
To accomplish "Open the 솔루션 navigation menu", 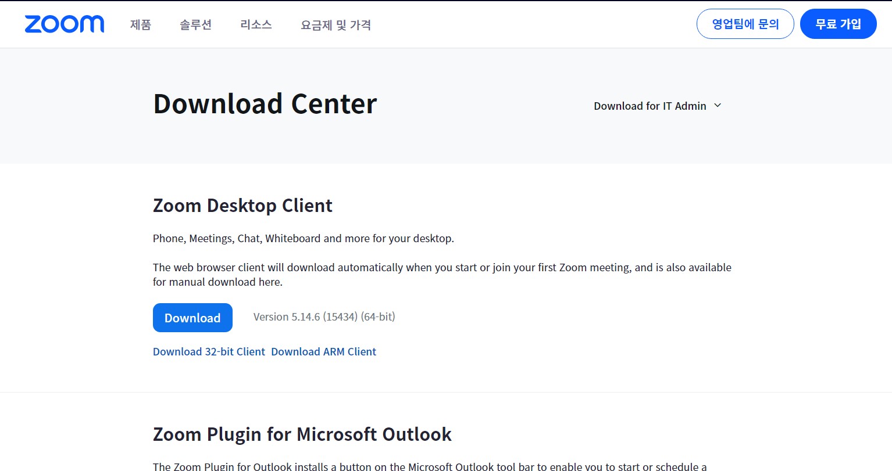I will tap(195, 25).
